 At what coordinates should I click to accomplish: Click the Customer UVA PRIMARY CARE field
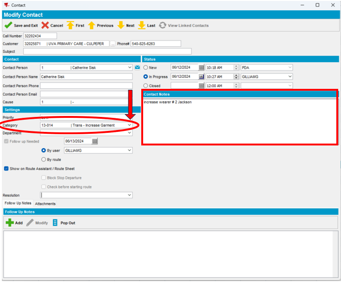coord(66,43)
